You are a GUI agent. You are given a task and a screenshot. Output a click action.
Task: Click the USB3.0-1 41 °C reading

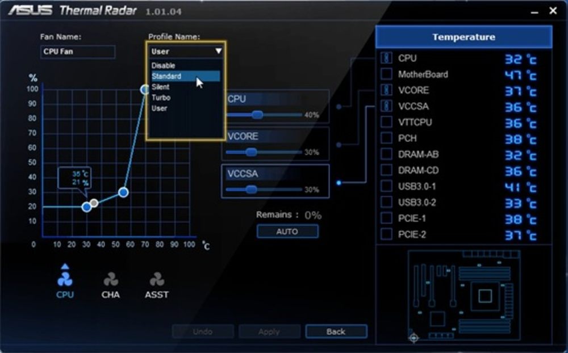pyautogui.click(x=520, y=187)
